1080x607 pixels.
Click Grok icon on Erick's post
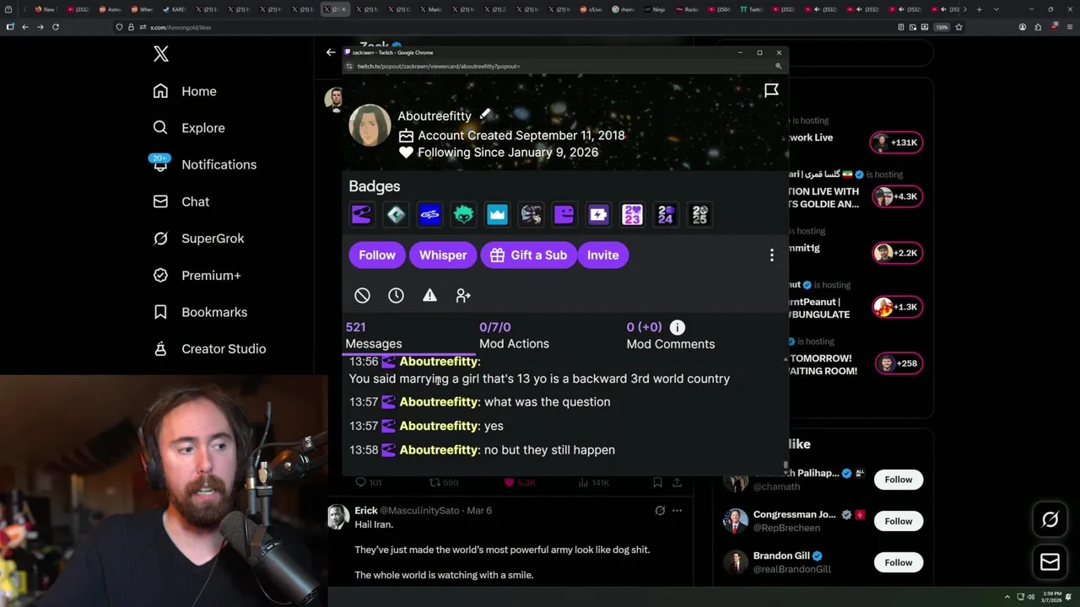[x=660, y=510]
